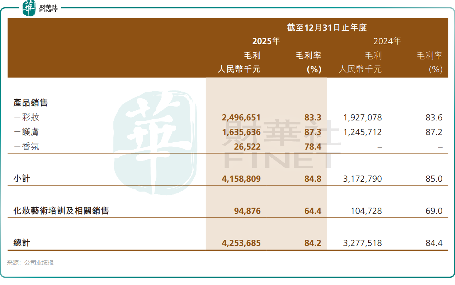The height and width of the screenshot is (285, 455).
Task: Click the large 華 watermark seal
Action: click(155, 133)
